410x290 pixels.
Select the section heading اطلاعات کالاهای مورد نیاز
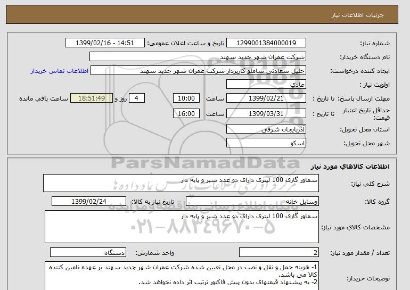pos(350,167)
